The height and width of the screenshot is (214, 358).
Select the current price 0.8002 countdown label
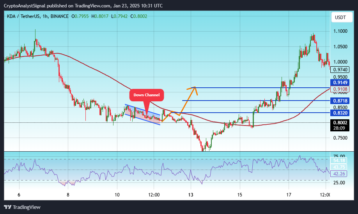[x=340, y=125]
